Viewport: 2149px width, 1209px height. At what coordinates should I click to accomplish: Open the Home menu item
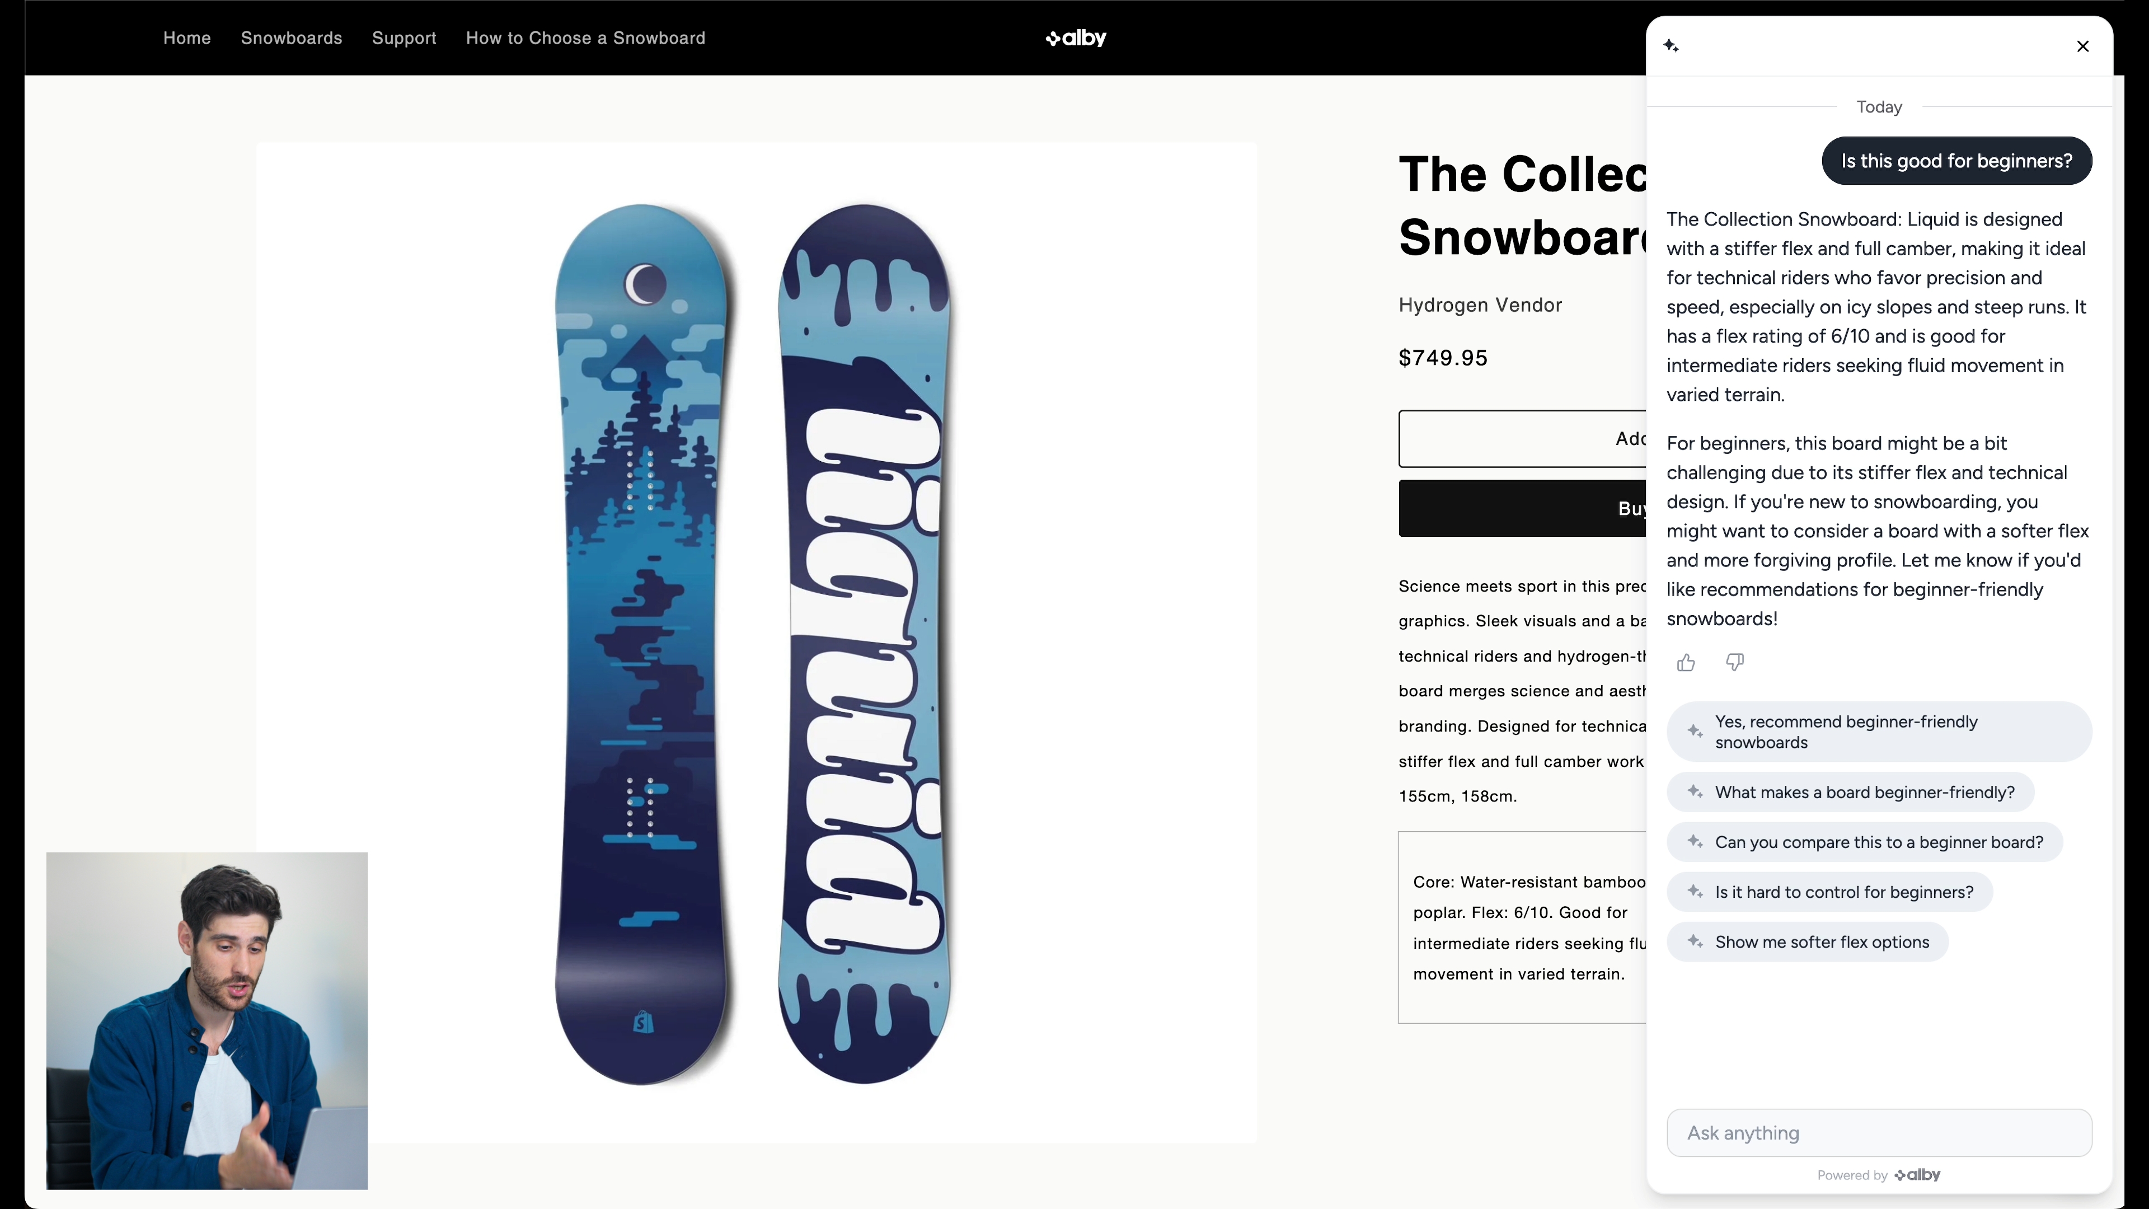187,39
